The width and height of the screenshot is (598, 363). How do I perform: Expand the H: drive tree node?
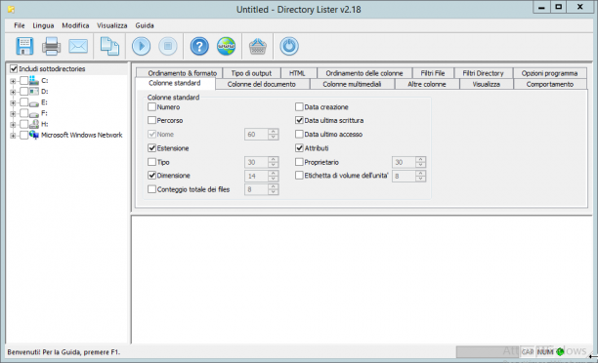pyautogui.click(x=13, y=125)
